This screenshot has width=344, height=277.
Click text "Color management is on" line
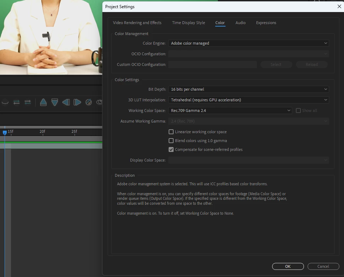pos(175,213)
